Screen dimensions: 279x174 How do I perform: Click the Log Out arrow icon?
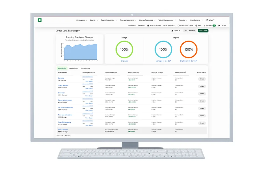pyautogui.click(x=219, y=25)
